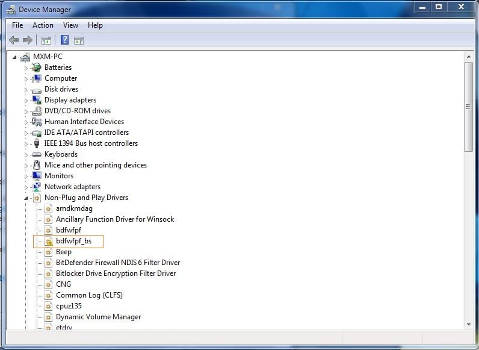479x350 pixels.
Task: Click the amdkmdag driver icon
Action: tap(48, 208)
